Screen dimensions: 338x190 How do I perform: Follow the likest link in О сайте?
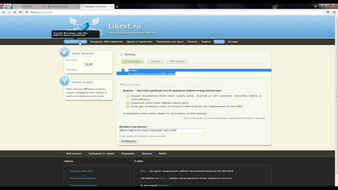[x=143, y=171]
